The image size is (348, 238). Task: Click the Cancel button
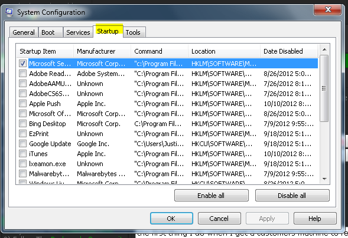click(219, 219)
